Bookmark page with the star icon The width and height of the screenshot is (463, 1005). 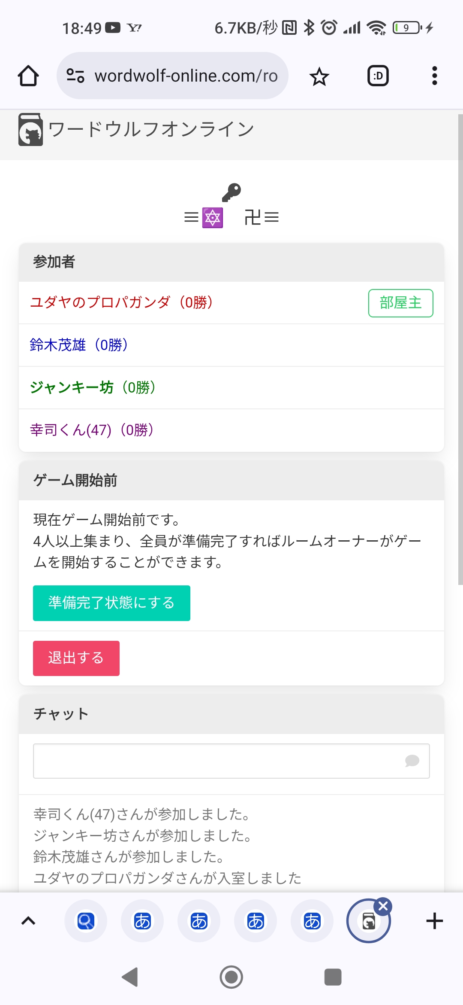[x=319, y=76]
